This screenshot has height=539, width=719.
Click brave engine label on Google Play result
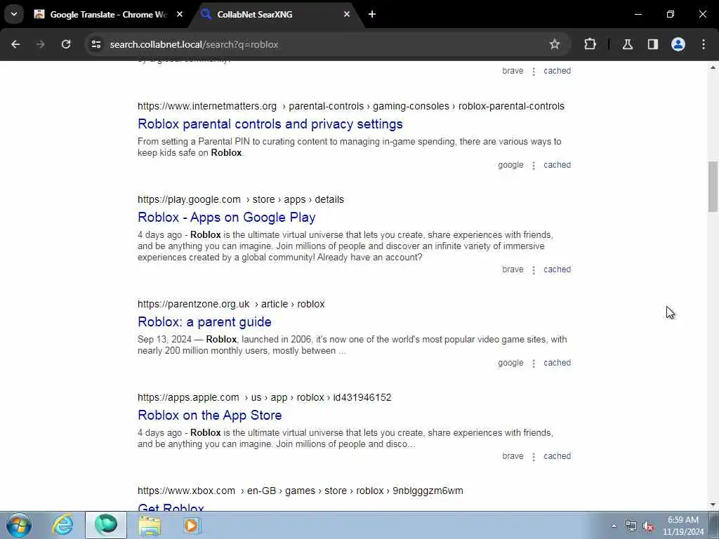pos(513,269)
